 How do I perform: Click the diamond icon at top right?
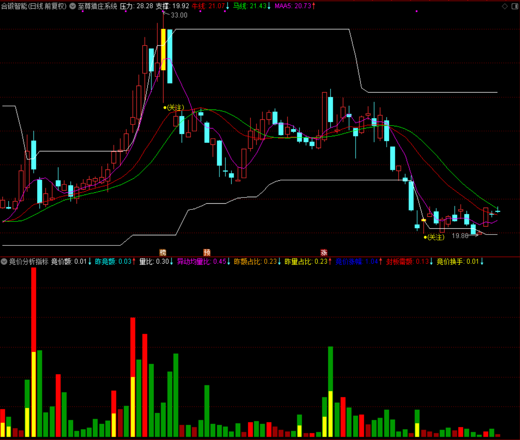(505, 6)
